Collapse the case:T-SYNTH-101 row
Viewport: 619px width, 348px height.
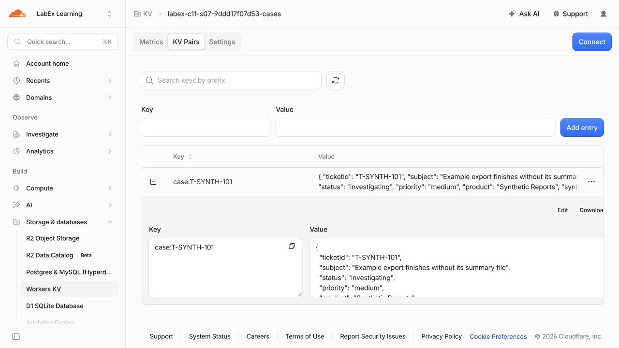coord(153,182)
